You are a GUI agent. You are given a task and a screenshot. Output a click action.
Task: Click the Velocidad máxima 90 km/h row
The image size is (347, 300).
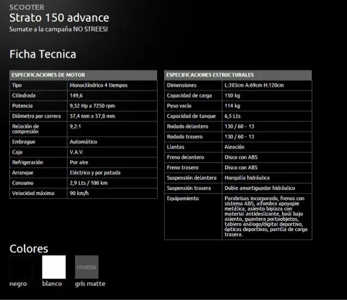[x=83, y=193]
